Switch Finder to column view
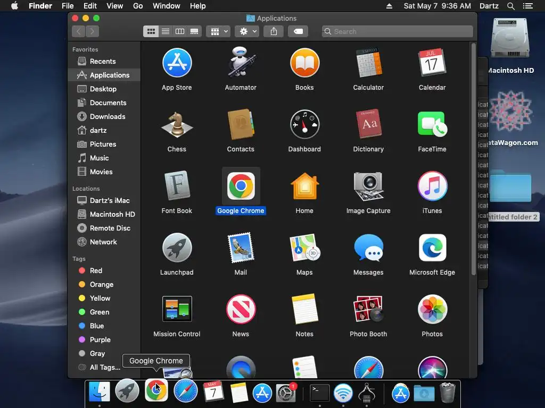This screenshot has width=545, height=408. pyautogui.click(x=180, y=31)
